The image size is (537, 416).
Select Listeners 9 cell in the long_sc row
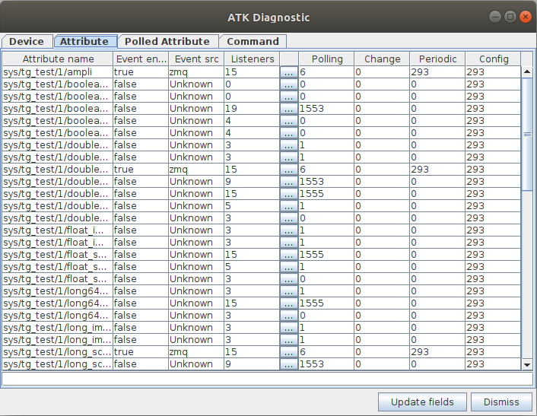[252, 364]
